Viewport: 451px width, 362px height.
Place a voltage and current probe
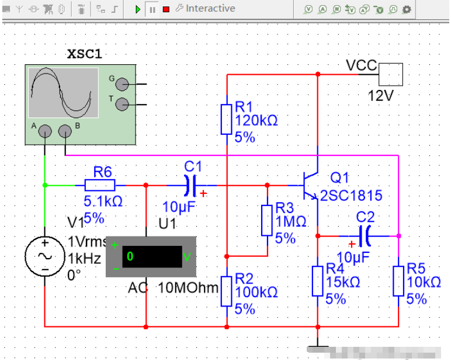point(365,9)
